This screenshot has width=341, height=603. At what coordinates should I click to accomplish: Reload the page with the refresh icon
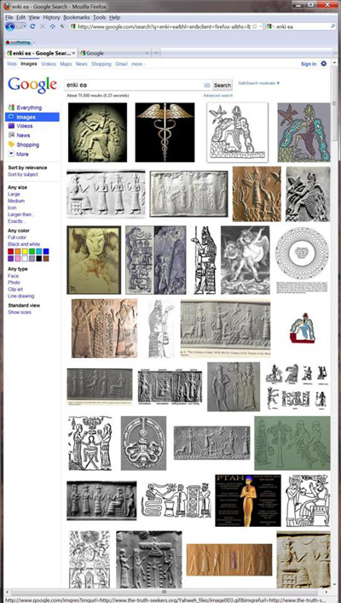[x=32, y=26]
